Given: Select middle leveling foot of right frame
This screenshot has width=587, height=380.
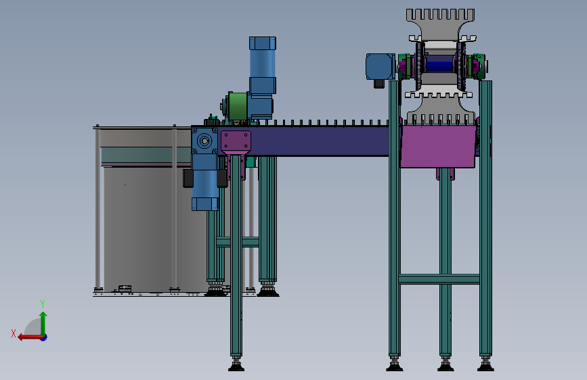Looking at the screenshot, I should click(x=445, y=365).
